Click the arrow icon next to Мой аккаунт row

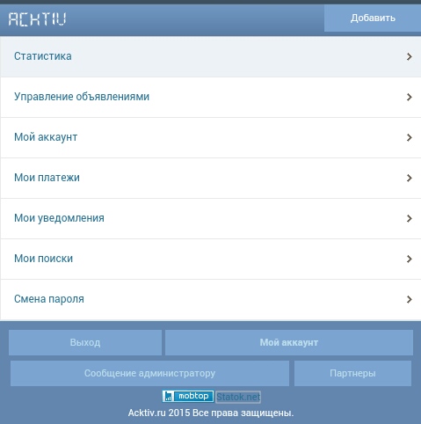(410, 137)
